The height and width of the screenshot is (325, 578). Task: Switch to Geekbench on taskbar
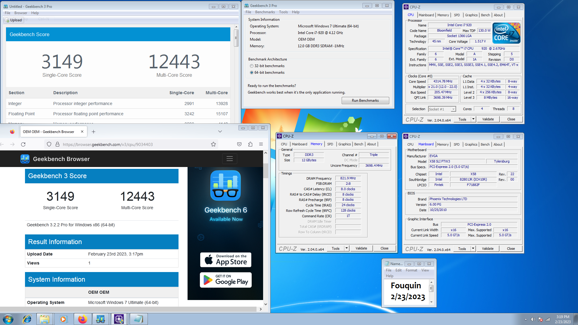tap(101, 319)
